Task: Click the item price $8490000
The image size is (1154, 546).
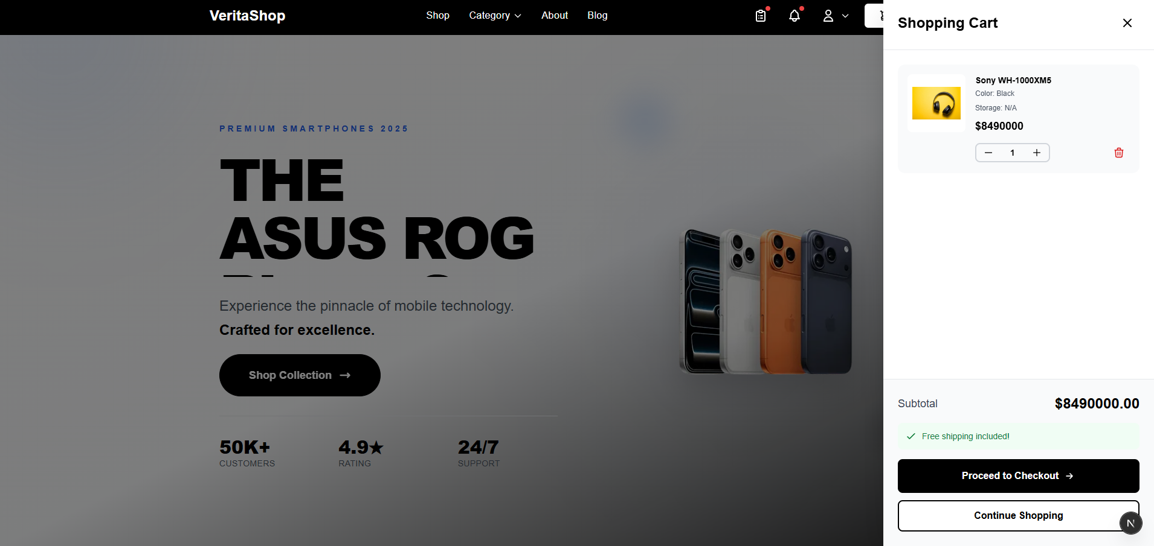Action: (999, 126)
